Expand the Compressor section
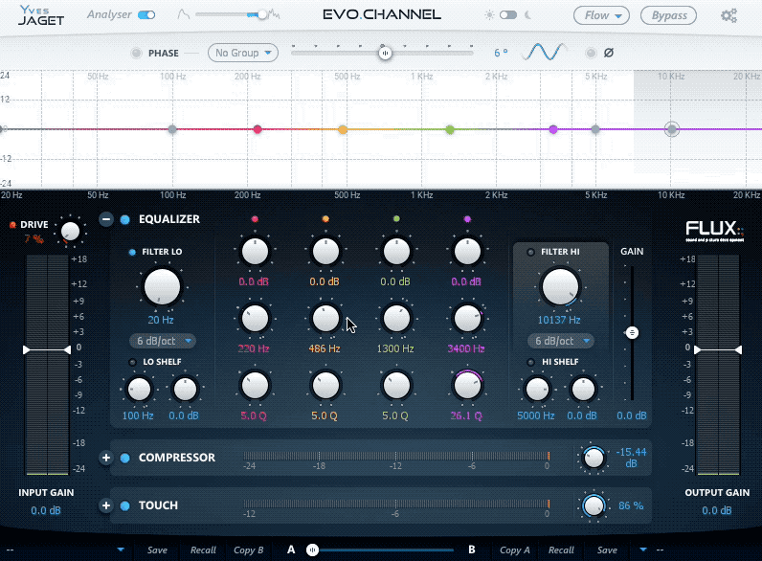The width and height of the screenshot is (762, 561). point(106,458)
